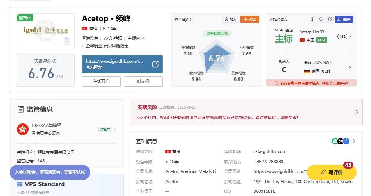
Task: Click the license document icon beside 监管信息
Action: click(21, 109)
